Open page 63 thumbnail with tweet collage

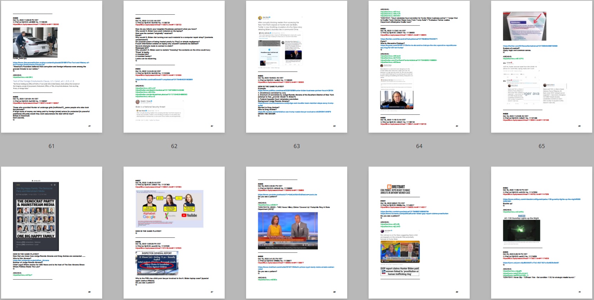[296, 67]
